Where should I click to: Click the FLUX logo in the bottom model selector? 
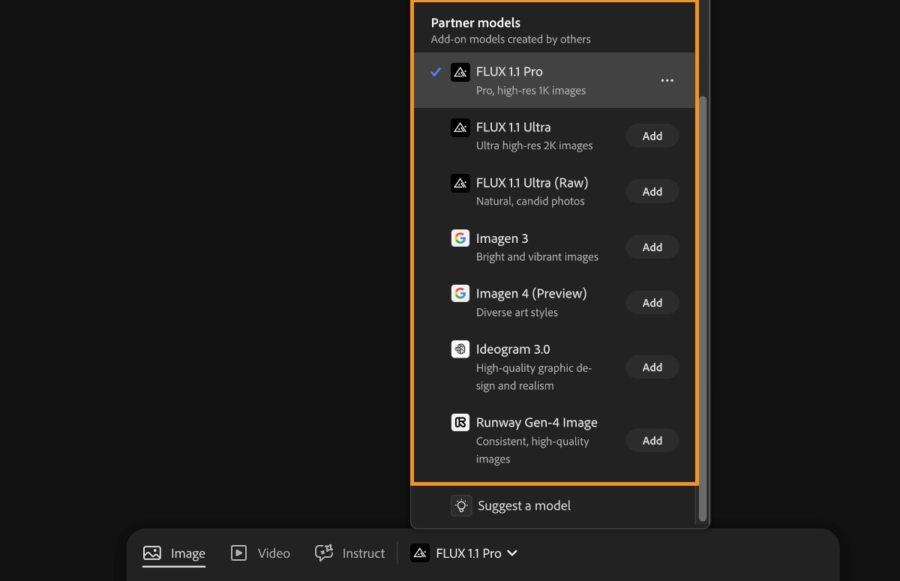click(x=420, y=553)
